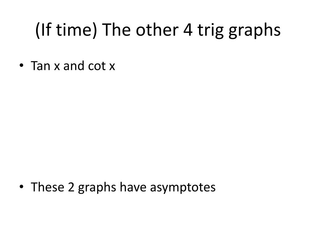Click the word "Tan" in first bullet

pos(40,66)
